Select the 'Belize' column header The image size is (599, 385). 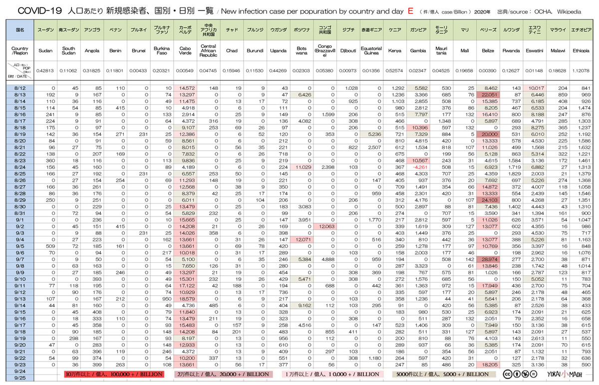488,51
